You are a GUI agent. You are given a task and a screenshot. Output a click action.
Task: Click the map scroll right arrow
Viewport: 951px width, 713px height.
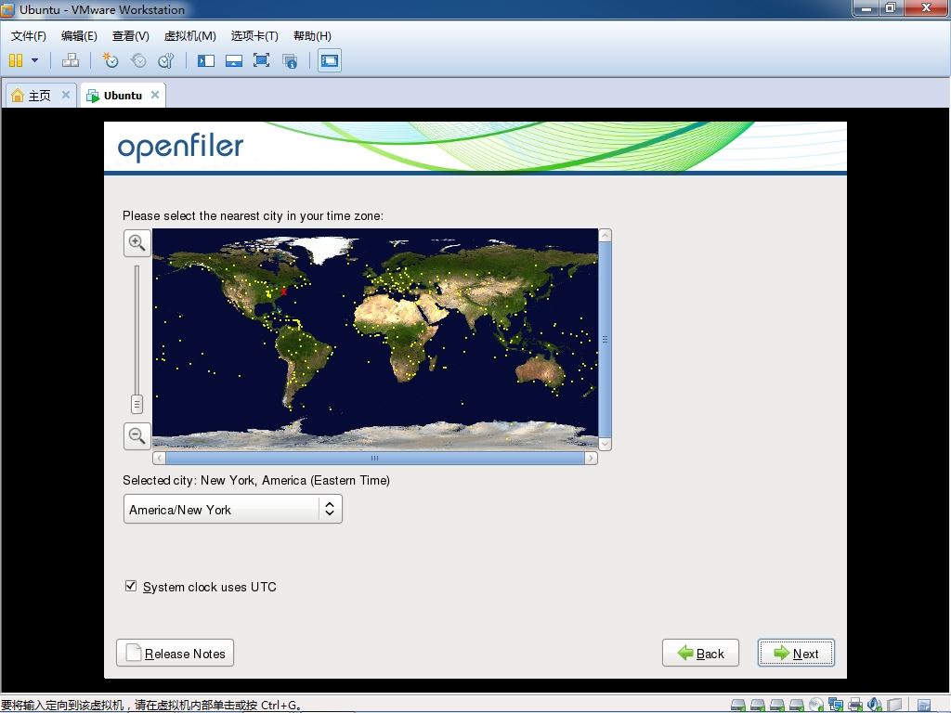pyautogui.click(x=591, y=458)
